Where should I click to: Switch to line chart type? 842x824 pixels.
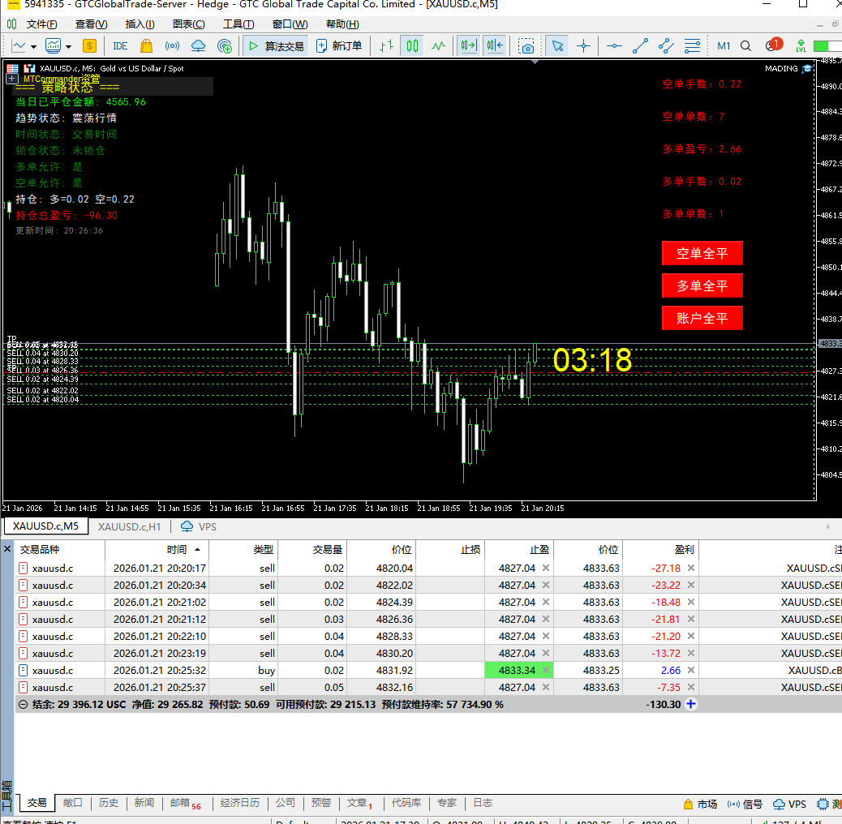tap(438, 46)
